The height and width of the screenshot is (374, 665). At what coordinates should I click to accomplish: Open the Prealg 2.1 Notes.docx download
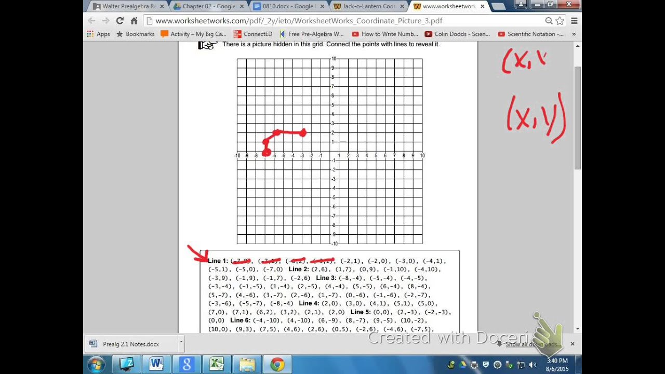[x=131, y=344]
